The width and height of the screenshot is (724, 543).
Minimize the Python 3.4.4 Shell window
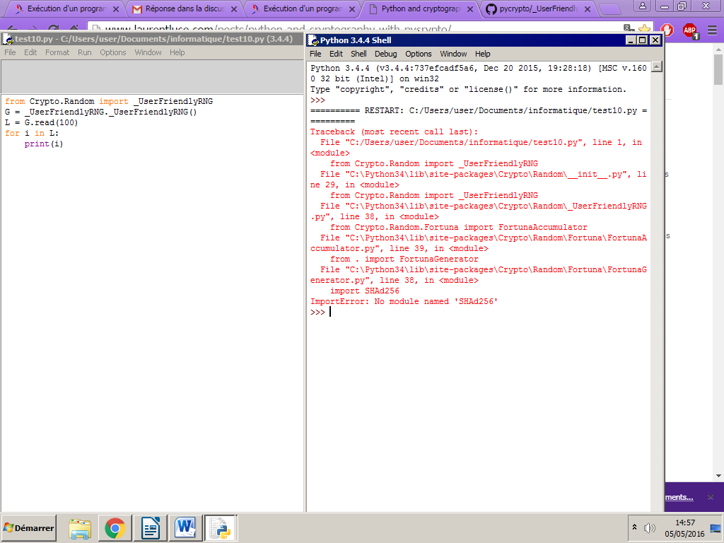[631, 40]
